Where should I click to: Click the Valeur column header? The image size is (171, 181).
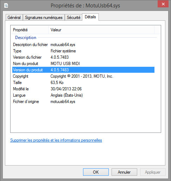click(101, 30)
